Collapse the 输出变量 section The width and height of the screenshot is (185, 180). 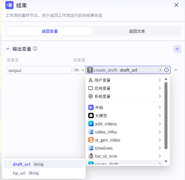pos(8,49)
